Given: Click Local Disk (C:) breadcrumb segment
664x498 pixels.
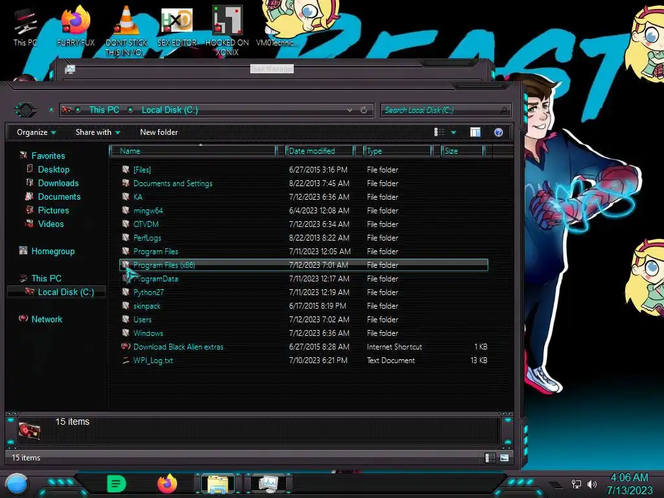Looking at the screenshot, I should [170, 110].
